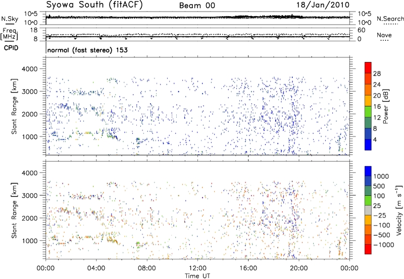Select the 'normal (fast stereo) 153' text

[x=87, y=50]
